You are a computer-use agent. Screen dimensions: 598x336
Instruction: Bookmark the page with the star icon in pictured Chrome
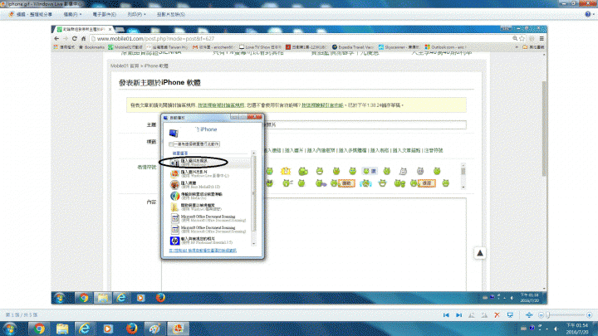coord(522,38)
